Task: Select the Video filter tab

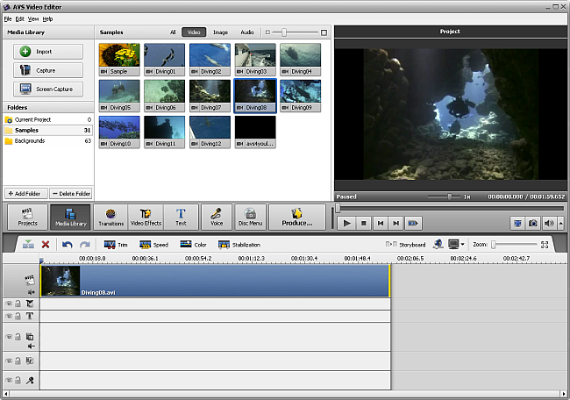Action: [x=194, y=32]
